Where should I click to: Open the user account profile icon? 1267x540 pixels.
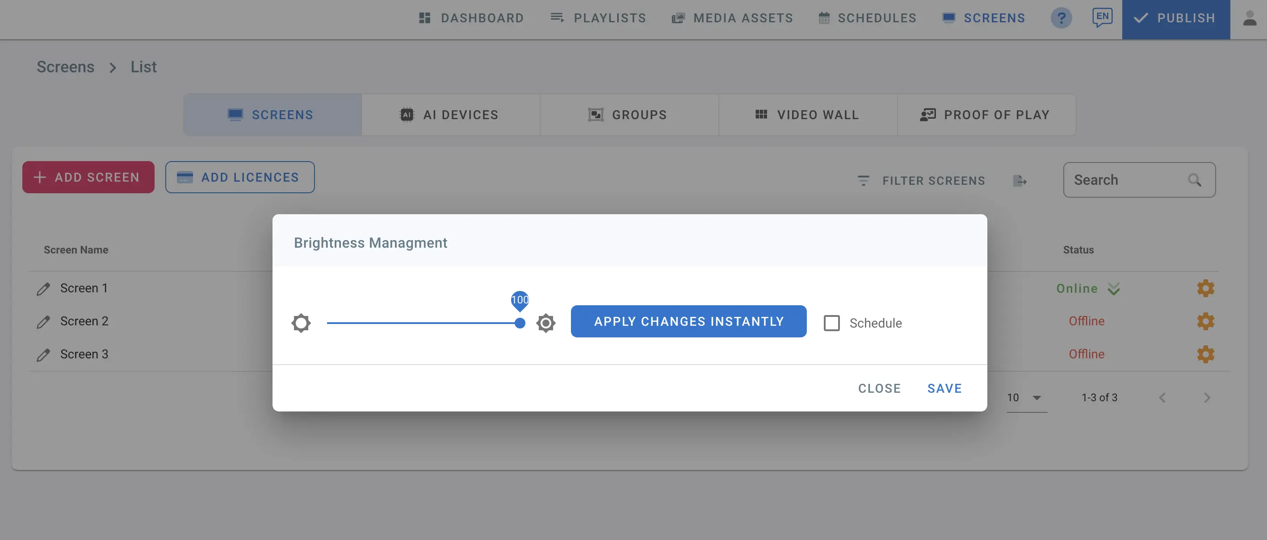pyautogui.click(x=1249, y=19)
